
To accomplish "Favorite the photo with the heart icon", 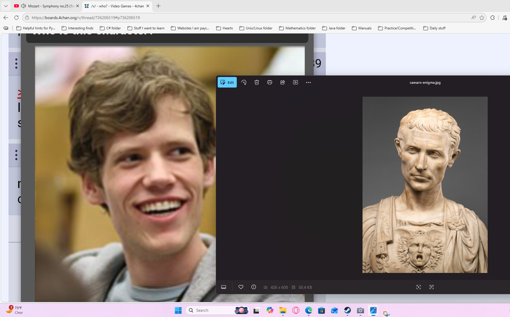I will (241, 287).
